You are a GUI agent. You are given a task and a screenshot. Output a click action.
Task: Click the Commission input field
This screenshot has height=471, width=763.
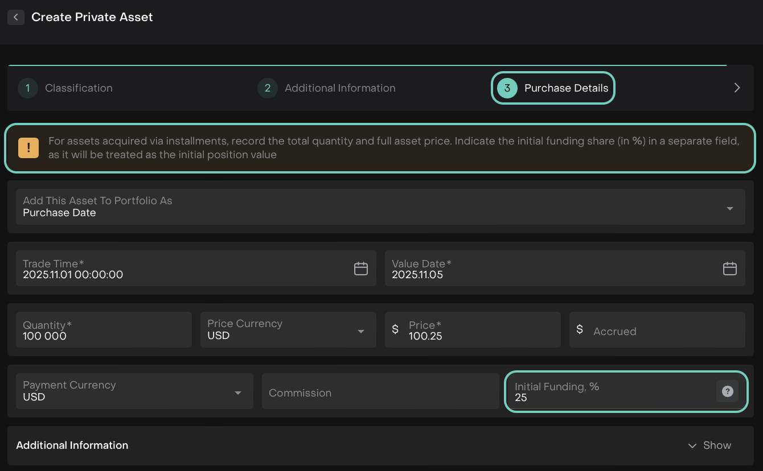(380, 392)
